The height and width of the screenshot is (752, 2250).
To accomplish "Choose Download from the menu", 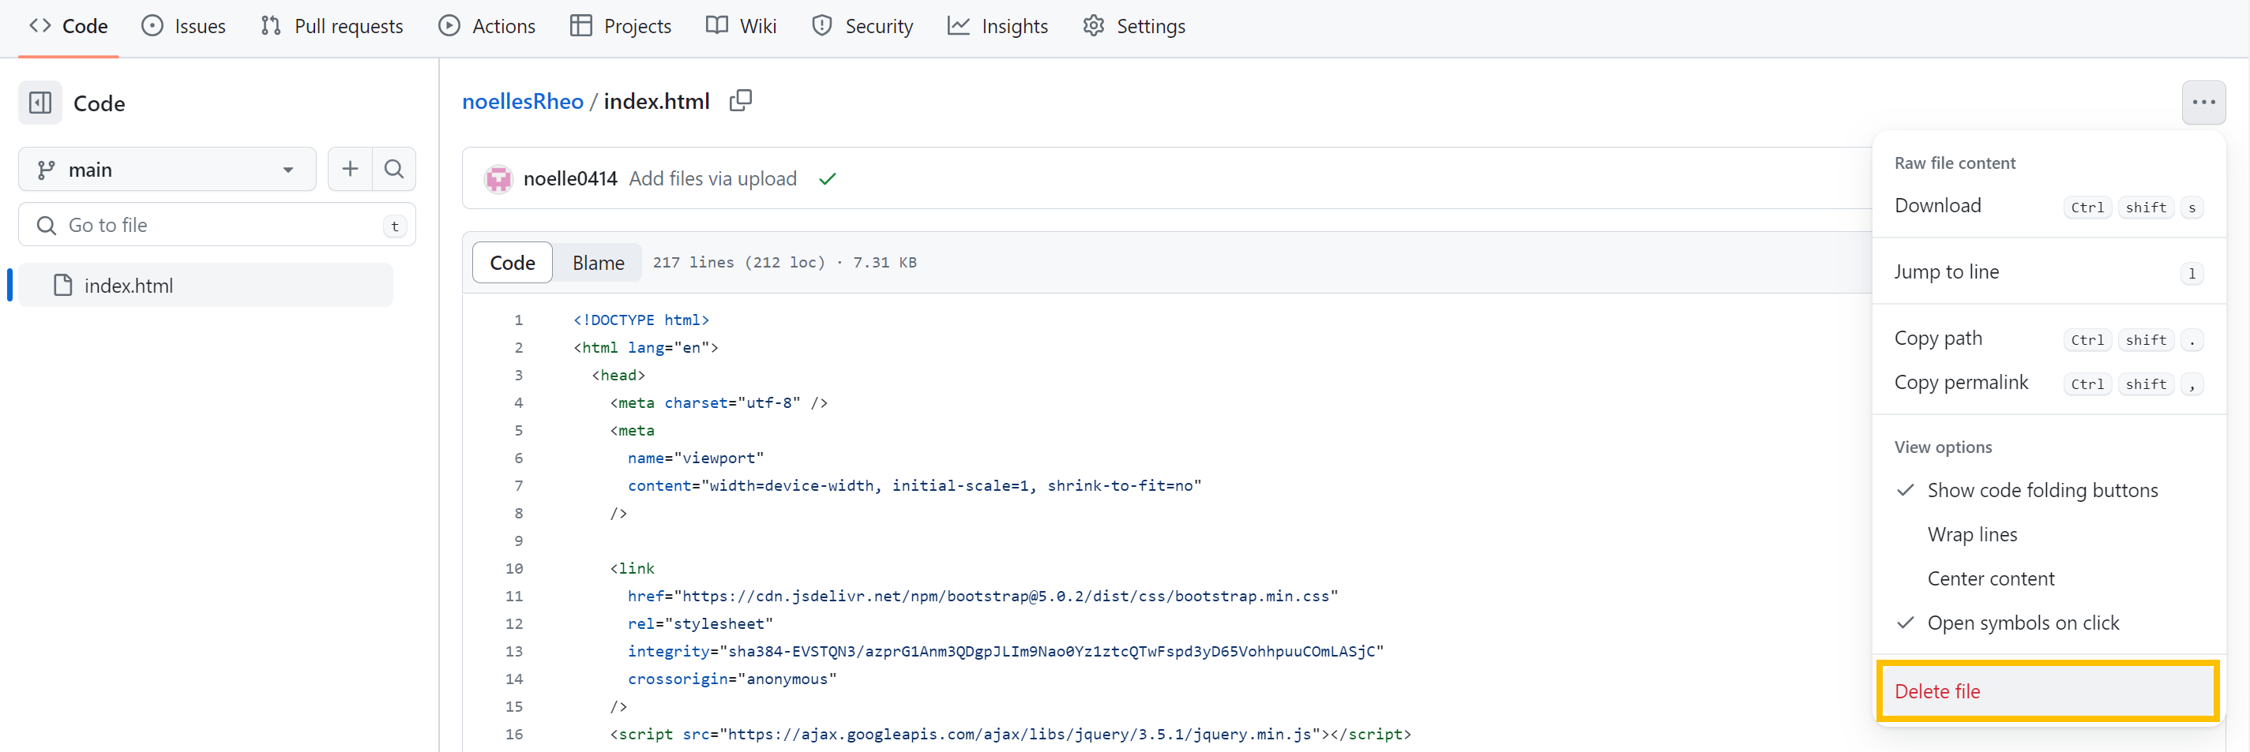I will (2049, 206).
